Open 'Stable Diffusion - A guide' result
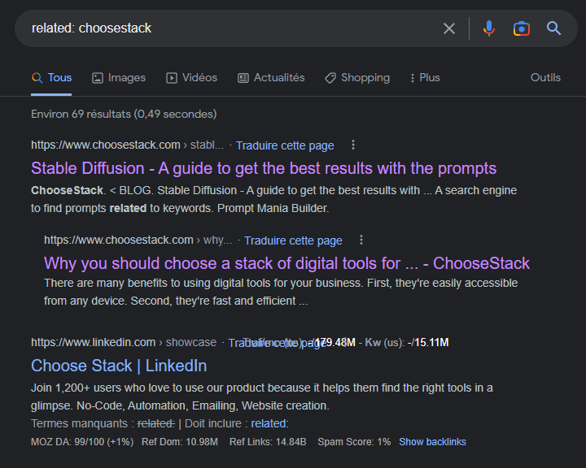 (x=264, y=168)
